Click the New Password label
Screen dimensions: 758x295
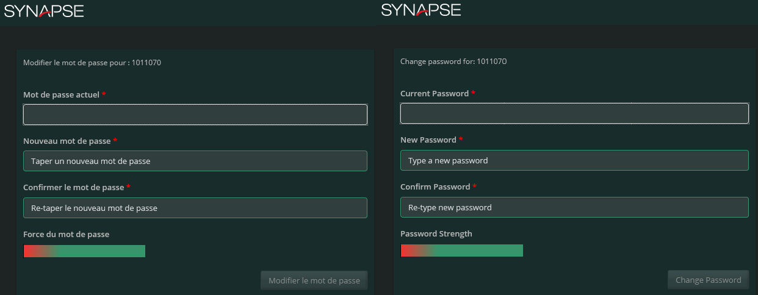(x=428, y=140)
